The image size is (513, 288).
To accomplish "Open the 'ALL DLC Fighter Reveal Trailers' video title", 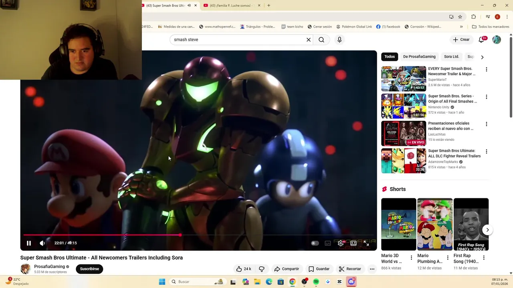I will tap(454, 154).
